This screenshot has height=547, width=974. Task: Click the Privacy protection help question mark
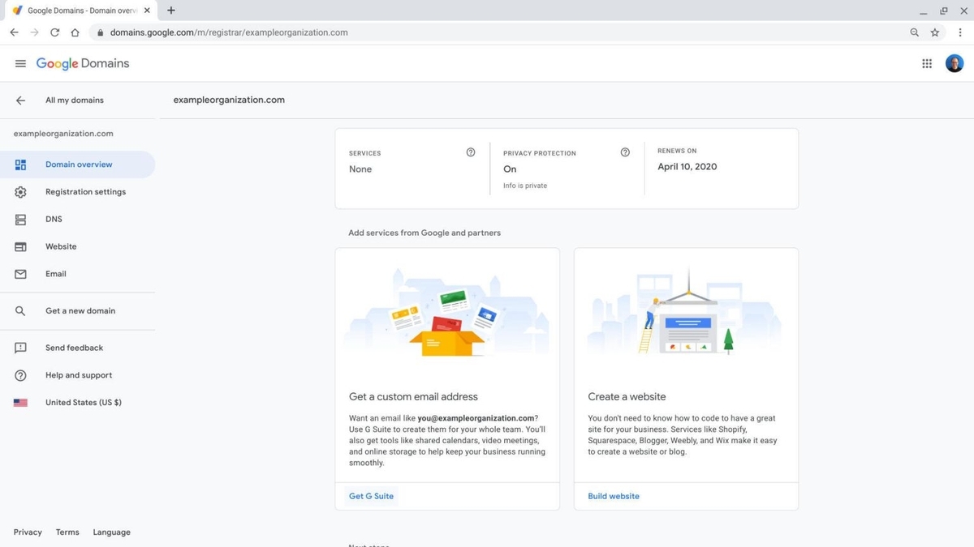click(x=625, y=152)
